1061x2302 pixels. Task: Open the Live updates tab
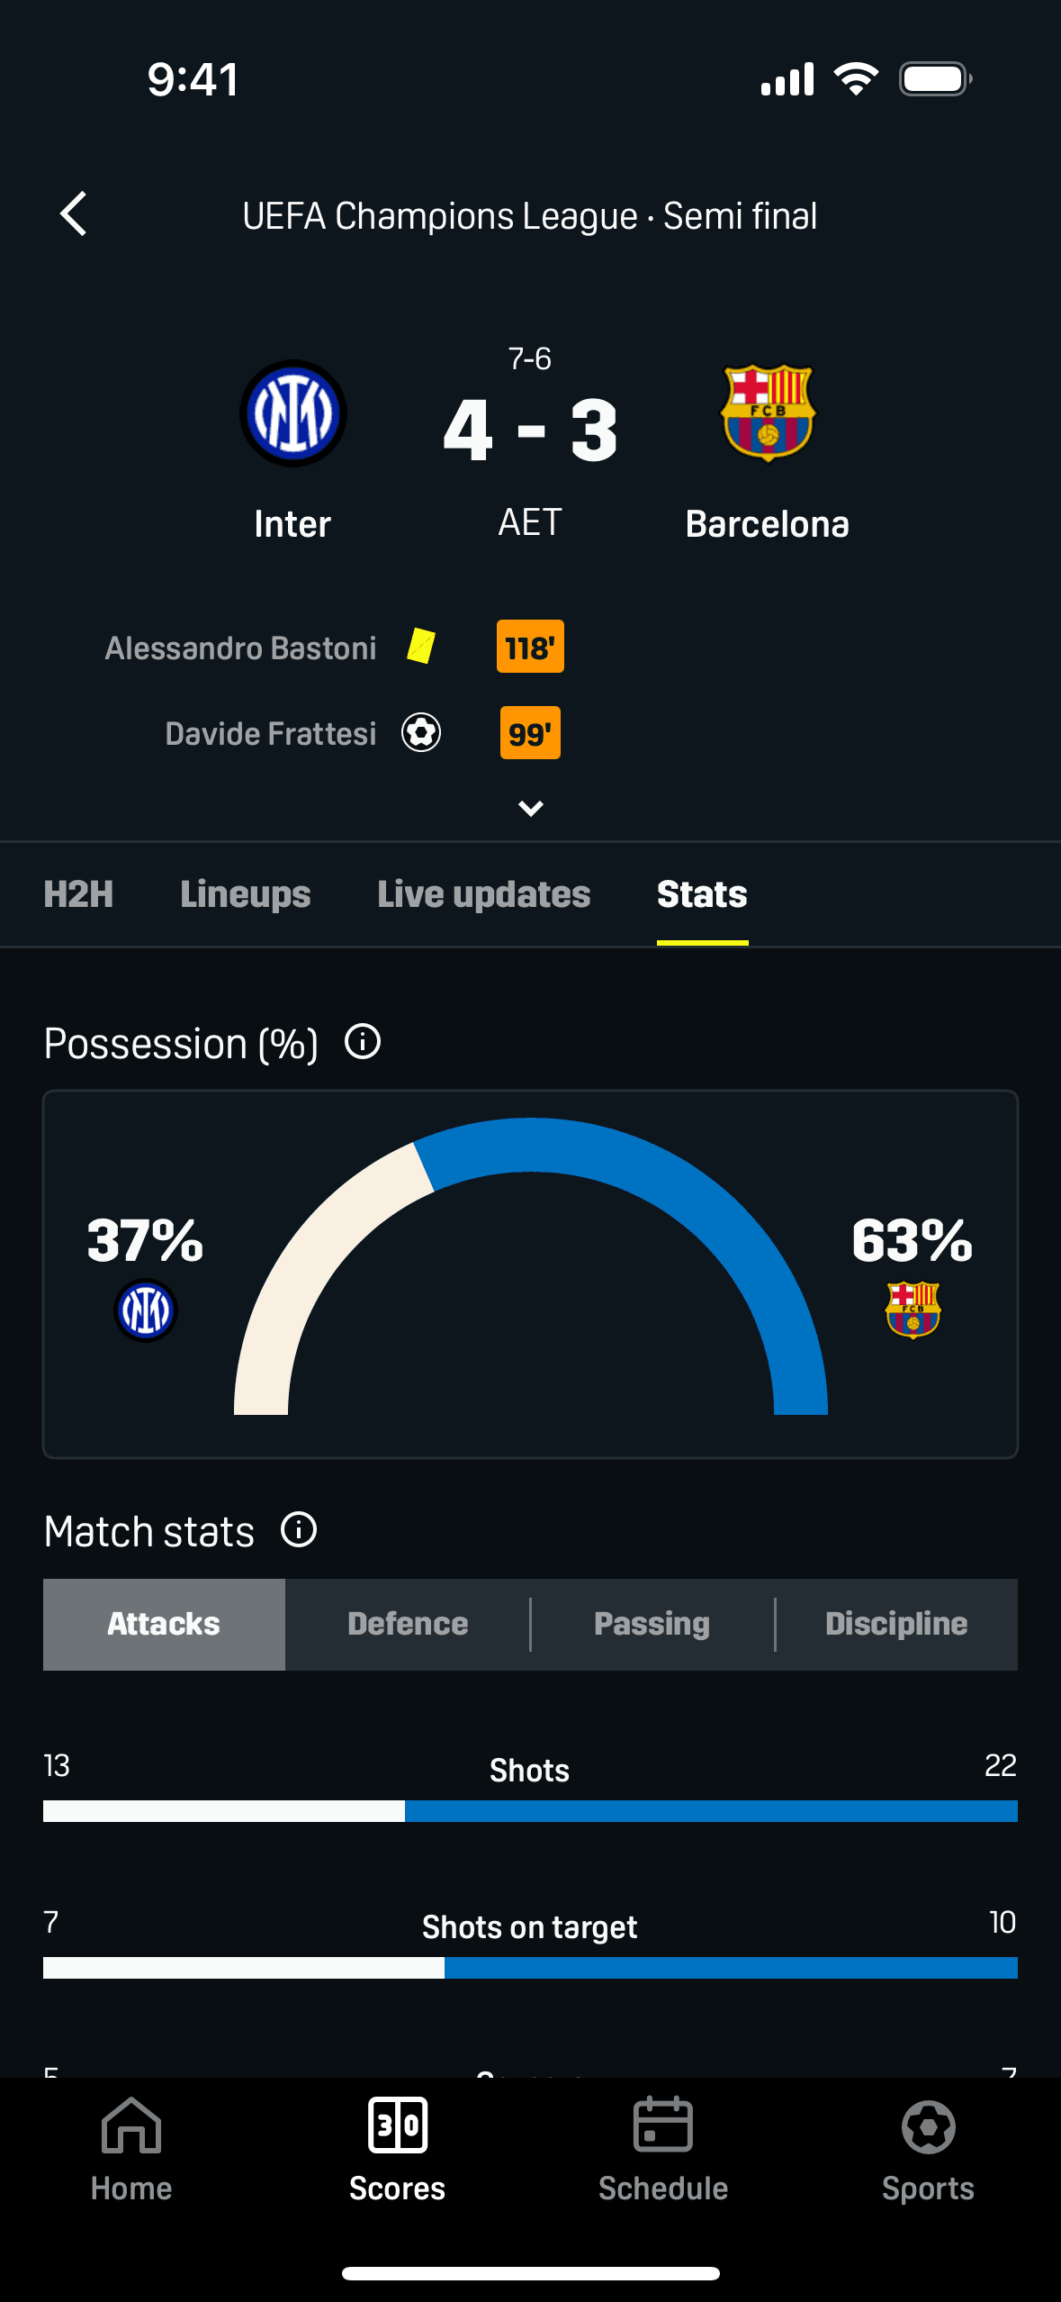pos(484,894)
